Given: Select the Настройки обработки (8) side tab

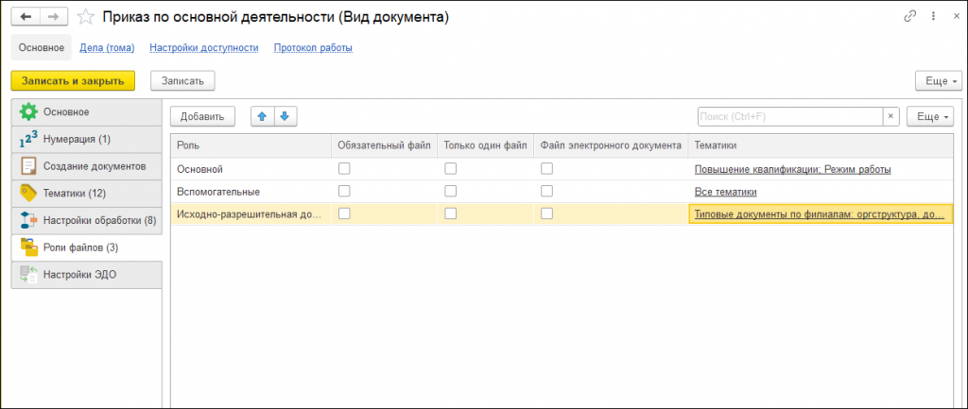Looking at the screenshot, I should pyautogui.click(x=86, y=220).
